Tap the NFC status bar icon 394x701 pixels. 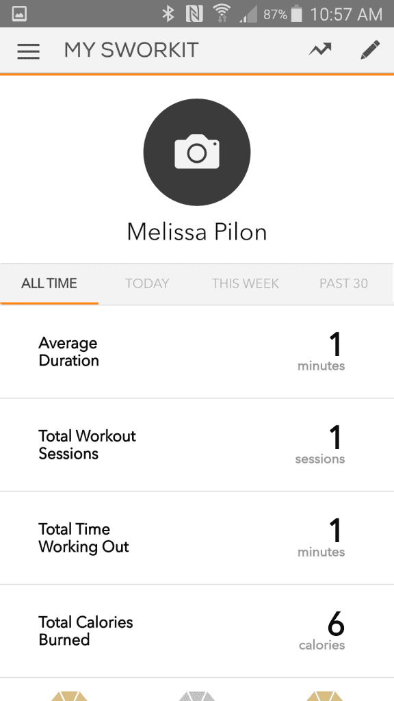click(194, 14)
